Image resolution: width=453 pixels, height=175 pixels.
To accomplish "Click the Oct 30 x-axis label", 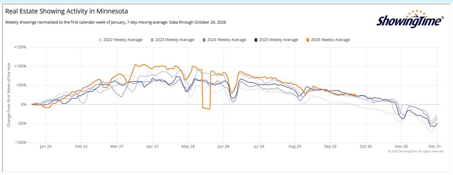I will [x=366, y=147].
